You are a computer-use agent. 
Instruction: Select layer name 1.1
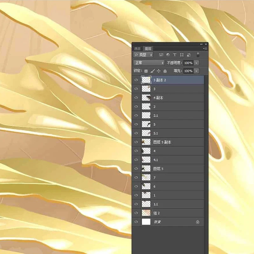156,204
